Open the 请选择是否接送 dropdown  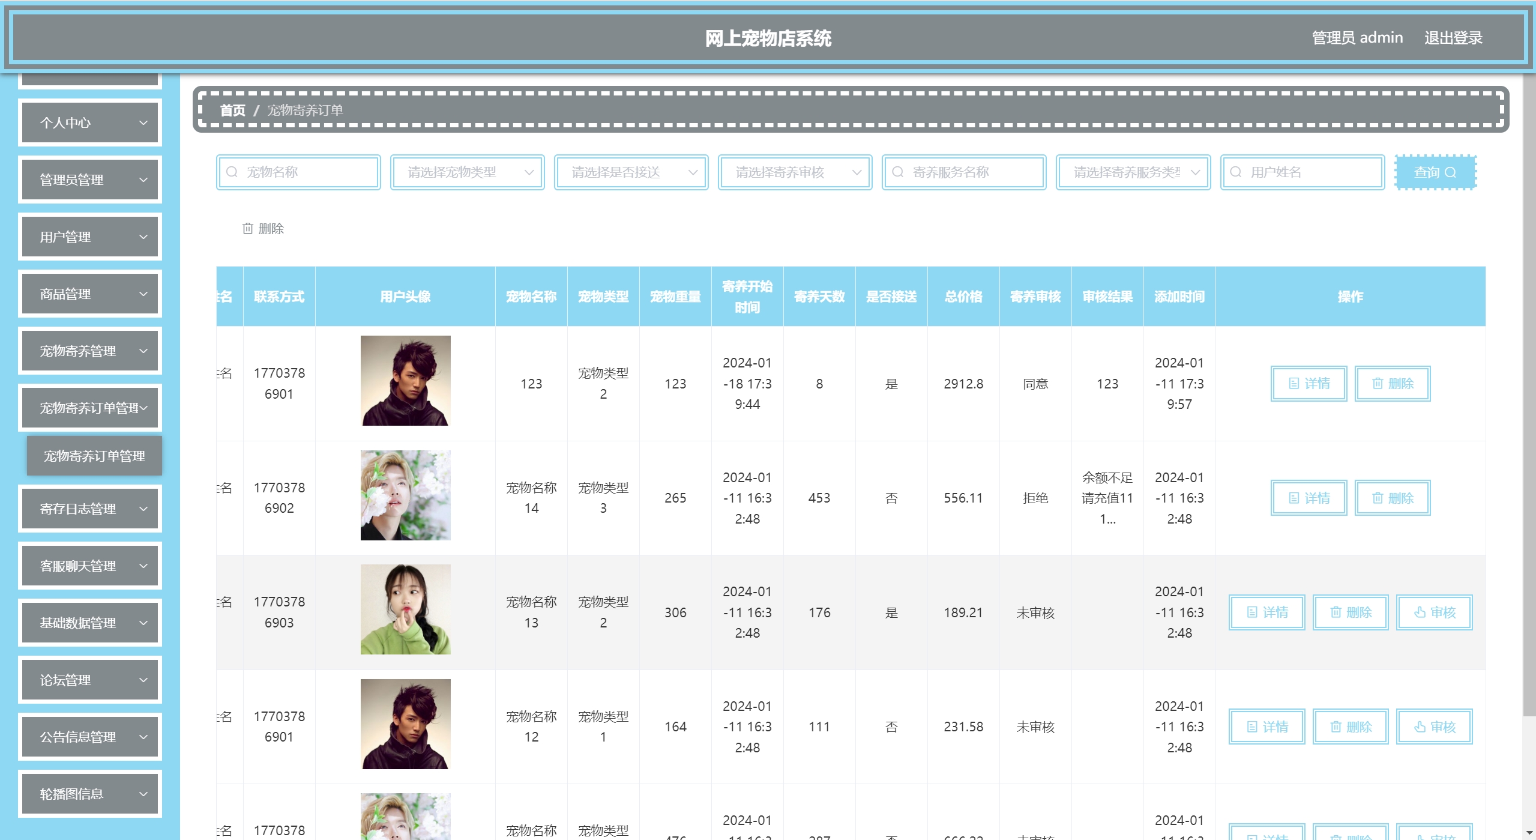[x=631, y=172]
